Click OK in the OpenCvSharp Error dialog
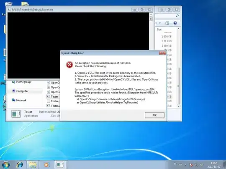The width and height of the screenshot is (226, 169). (154, 115)
